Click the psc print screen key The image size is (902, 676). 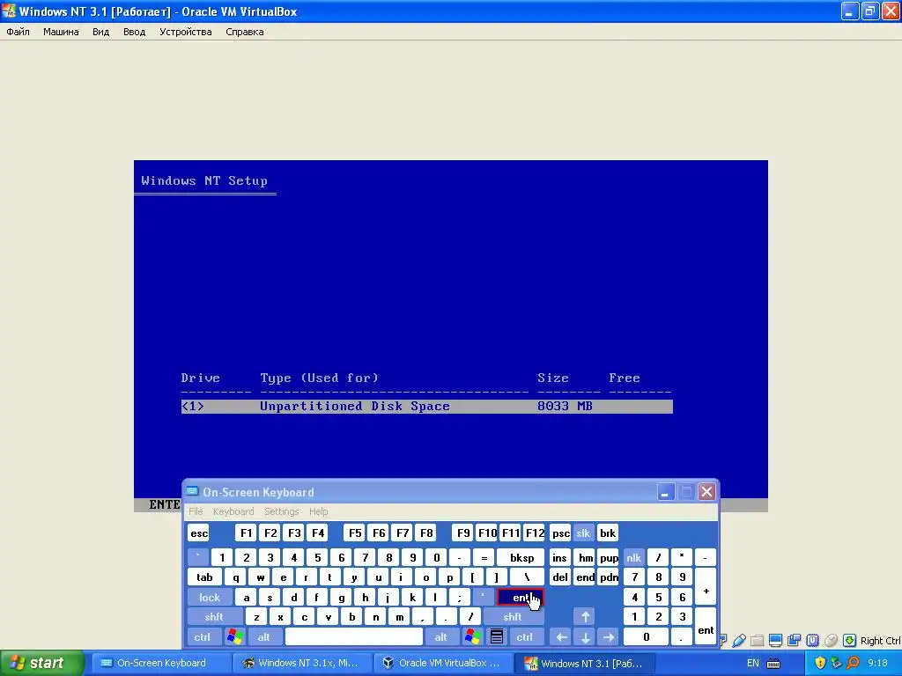560,533
